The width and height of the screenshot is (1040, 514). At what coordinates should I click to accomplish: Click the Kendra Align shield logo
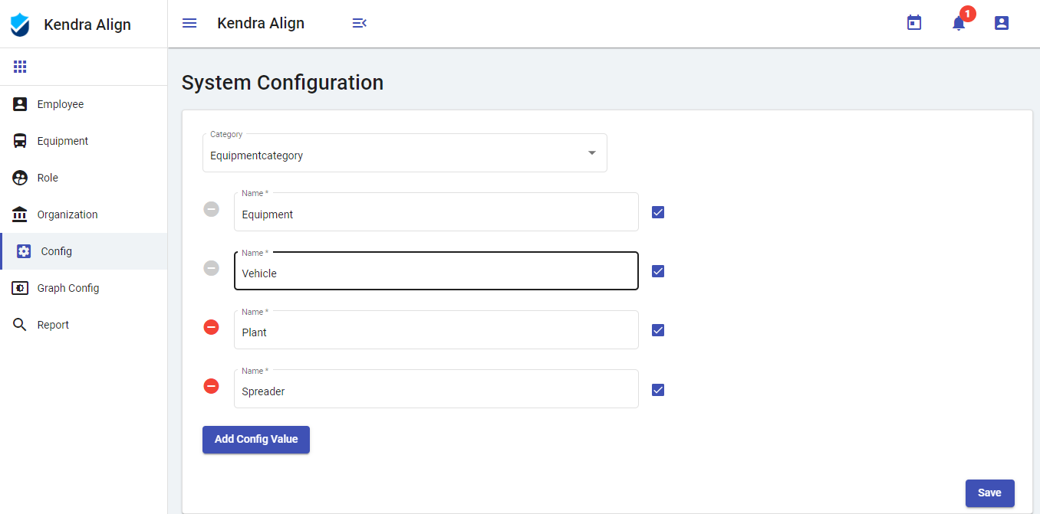(x=20, y=25)
